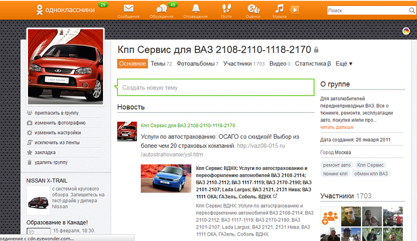Screen dimensions: 417x241
Task: Click the обмен кпп ВАЗ tag
Action: (371, 174)
